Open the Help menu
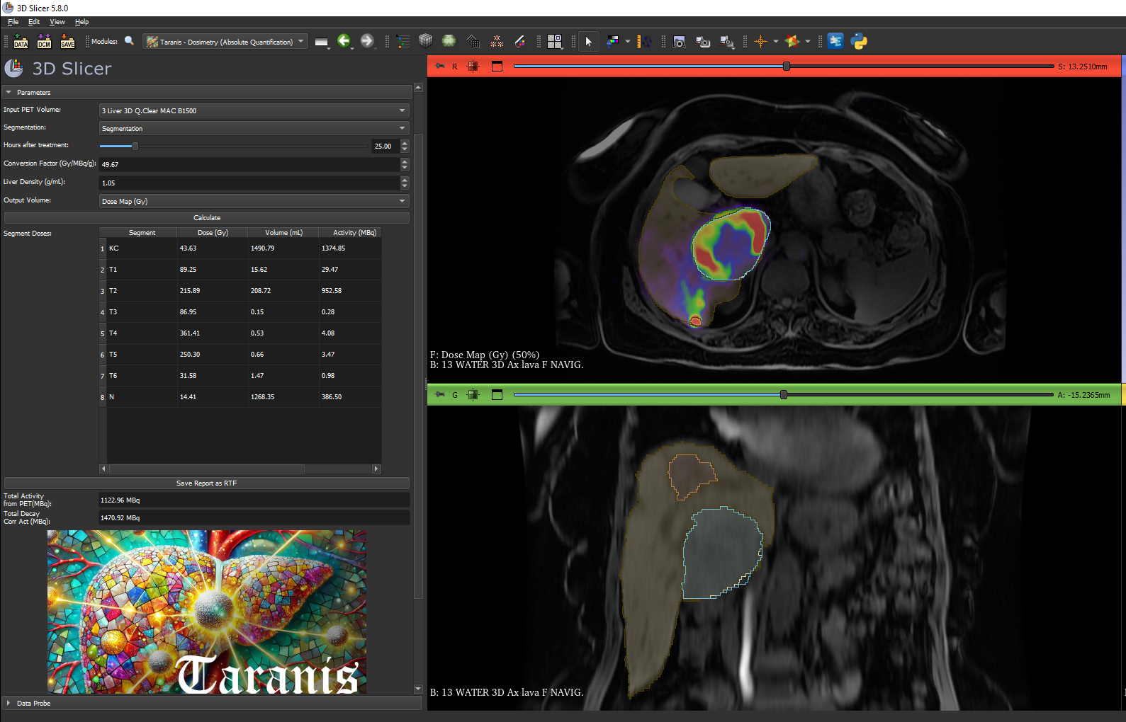Image resolution: width=1126 pixels, height=722 pixels. (82, 22)
